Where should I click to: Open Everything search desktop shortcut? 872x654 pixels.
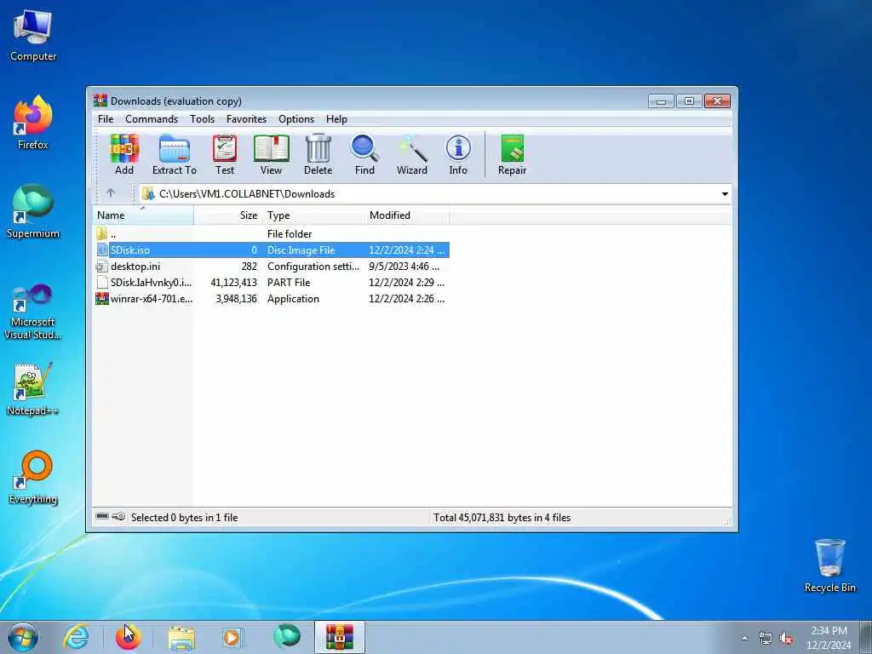pyautogui.click(x=33, y=477)
